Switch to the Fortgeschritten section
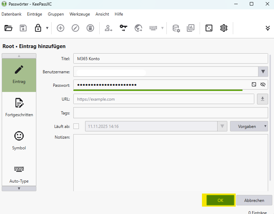The width and height of the screenshot is (274, 214). tap(19, 108)
